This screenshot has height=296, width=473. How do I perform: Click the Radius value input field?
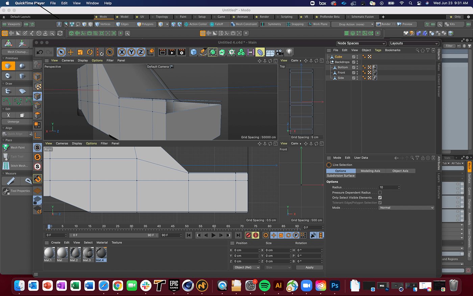point(390,187)
